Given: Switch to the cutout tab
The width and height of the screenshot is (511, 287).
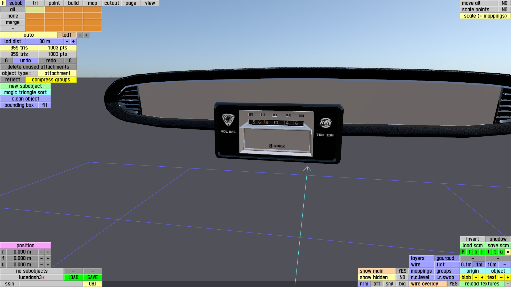Looking at the screenshot, I should coord(112,3).
